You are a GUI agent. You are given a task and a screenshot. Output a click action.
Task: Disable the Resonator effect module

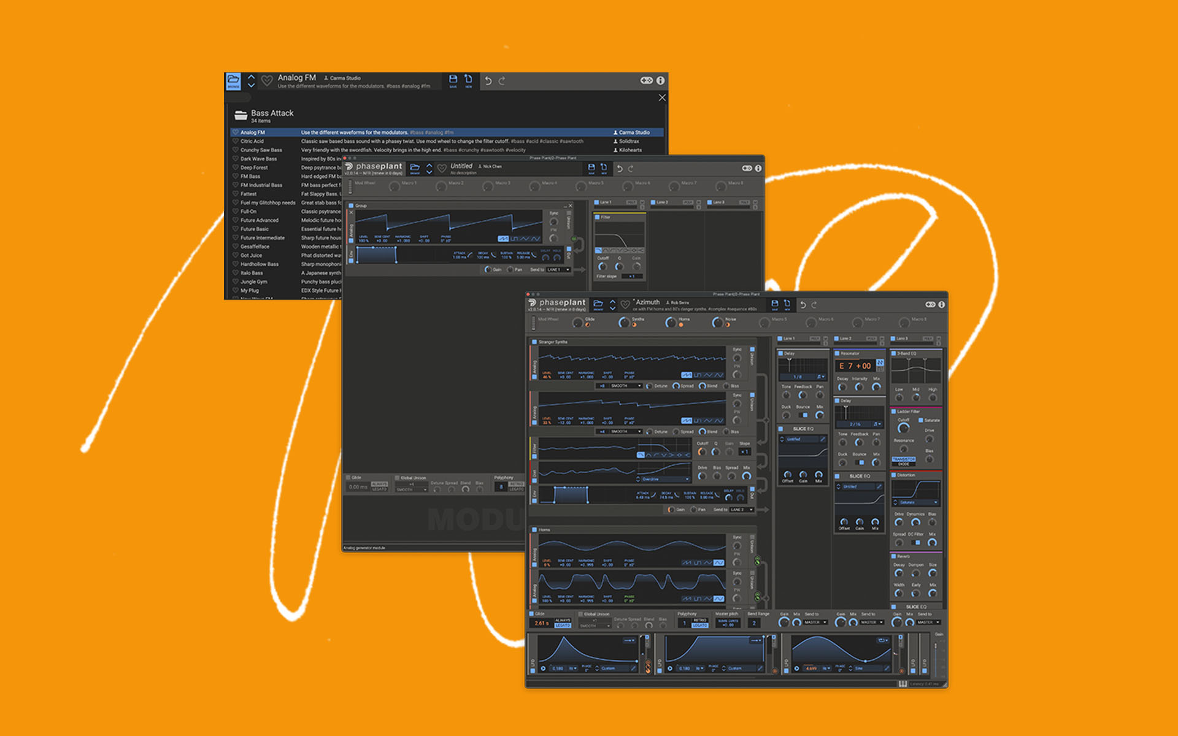pyautogui.click(x=837, y=353)
